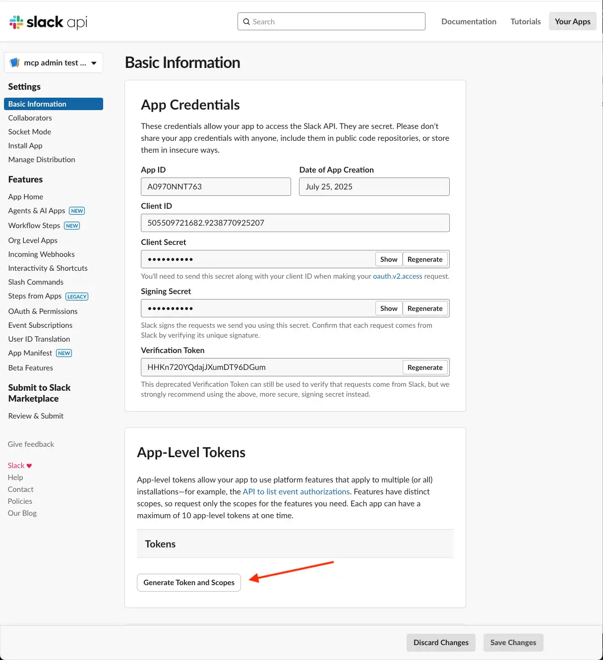Go to Your Apps
The image size is (603, 660).
point(572,21)
